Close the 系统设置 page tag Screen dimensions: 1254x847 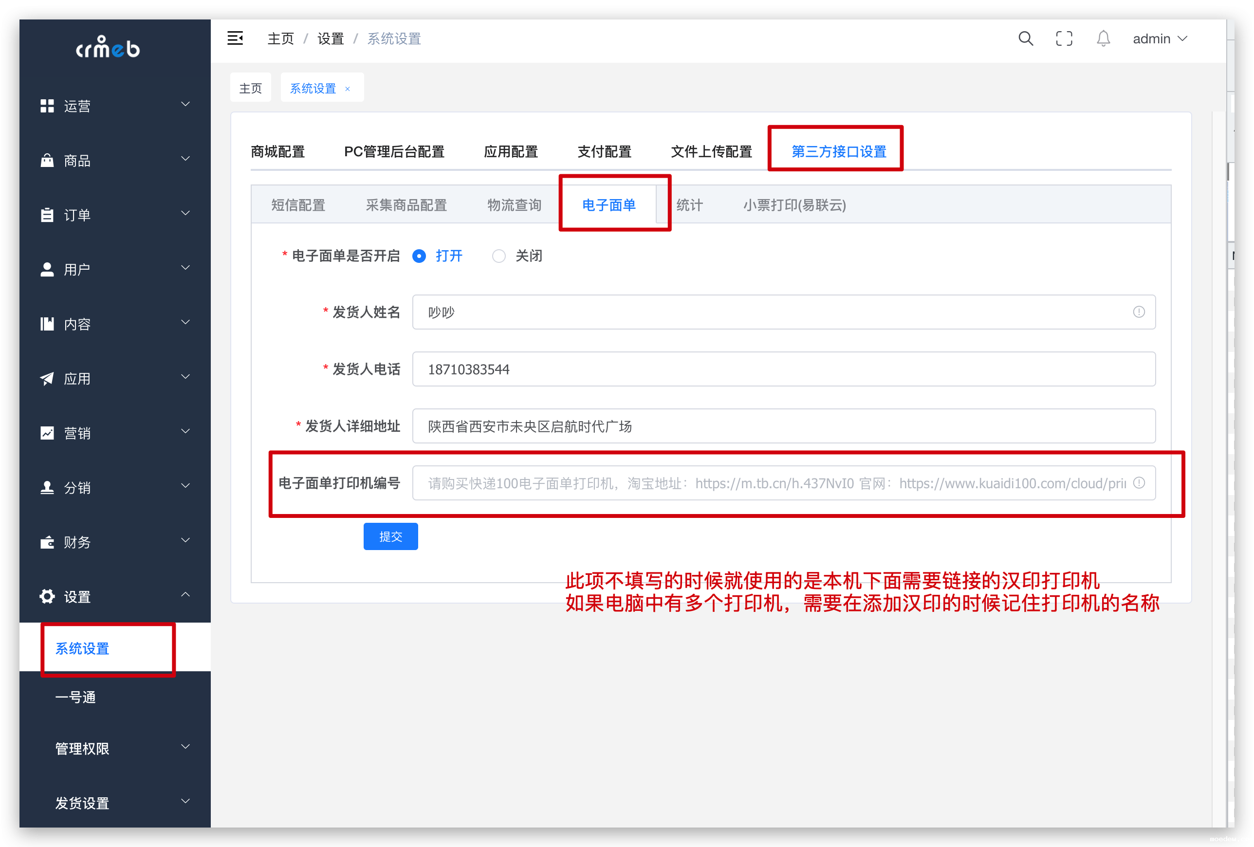point(348,89)
